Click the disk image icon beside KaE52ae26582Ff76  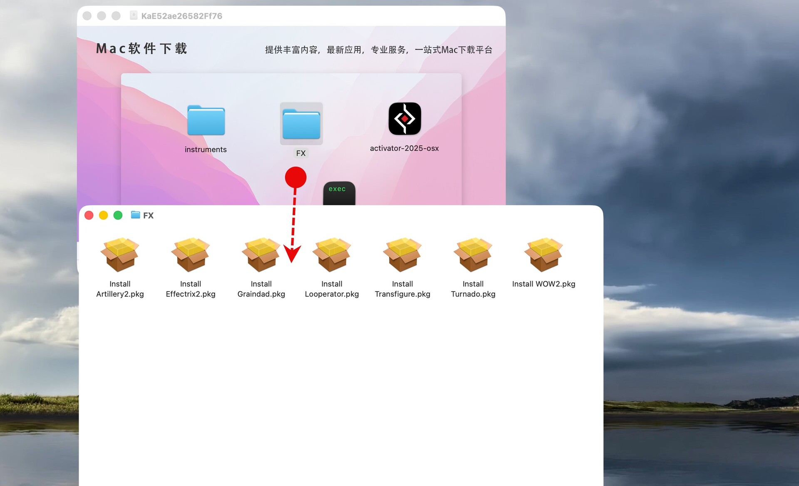134,15
